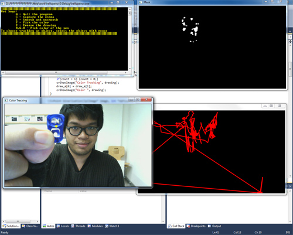Click the Mask window title icon
Screen dimensions: 293x235
click(x=140, y=2)
